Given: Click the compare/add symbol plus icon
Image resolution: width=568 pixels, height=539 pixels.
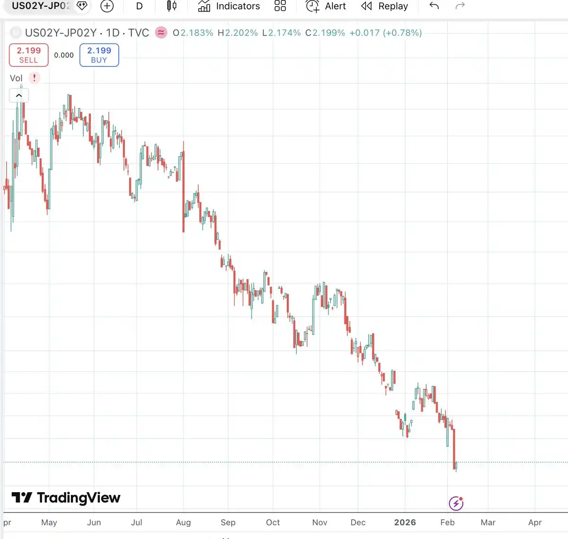Looking at the screenshot, I should [x=107, y=6].
